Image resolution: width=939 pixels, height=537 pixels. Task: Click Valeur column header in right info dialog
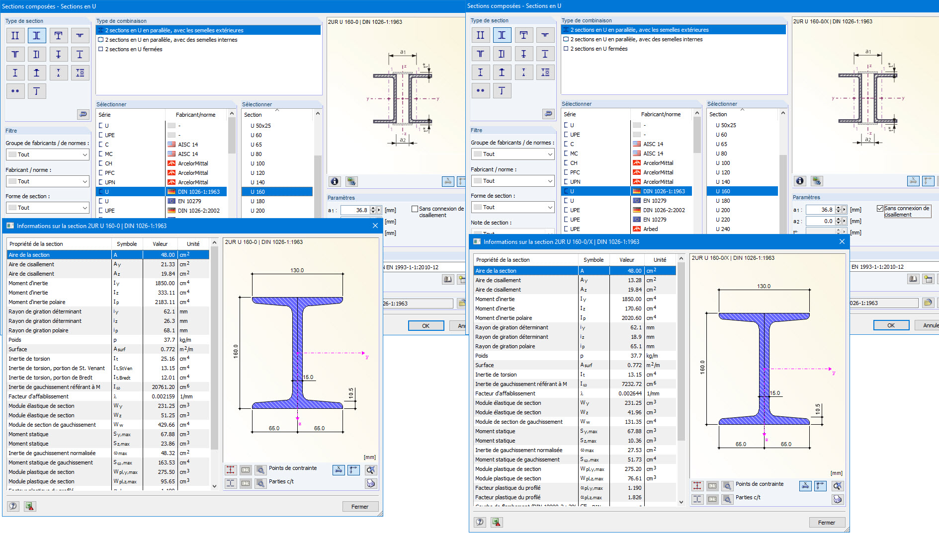pos(627,260)
